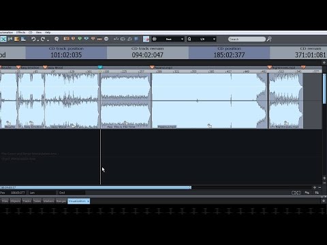Open the undo history dropdown arrow

tap(38, 40)
